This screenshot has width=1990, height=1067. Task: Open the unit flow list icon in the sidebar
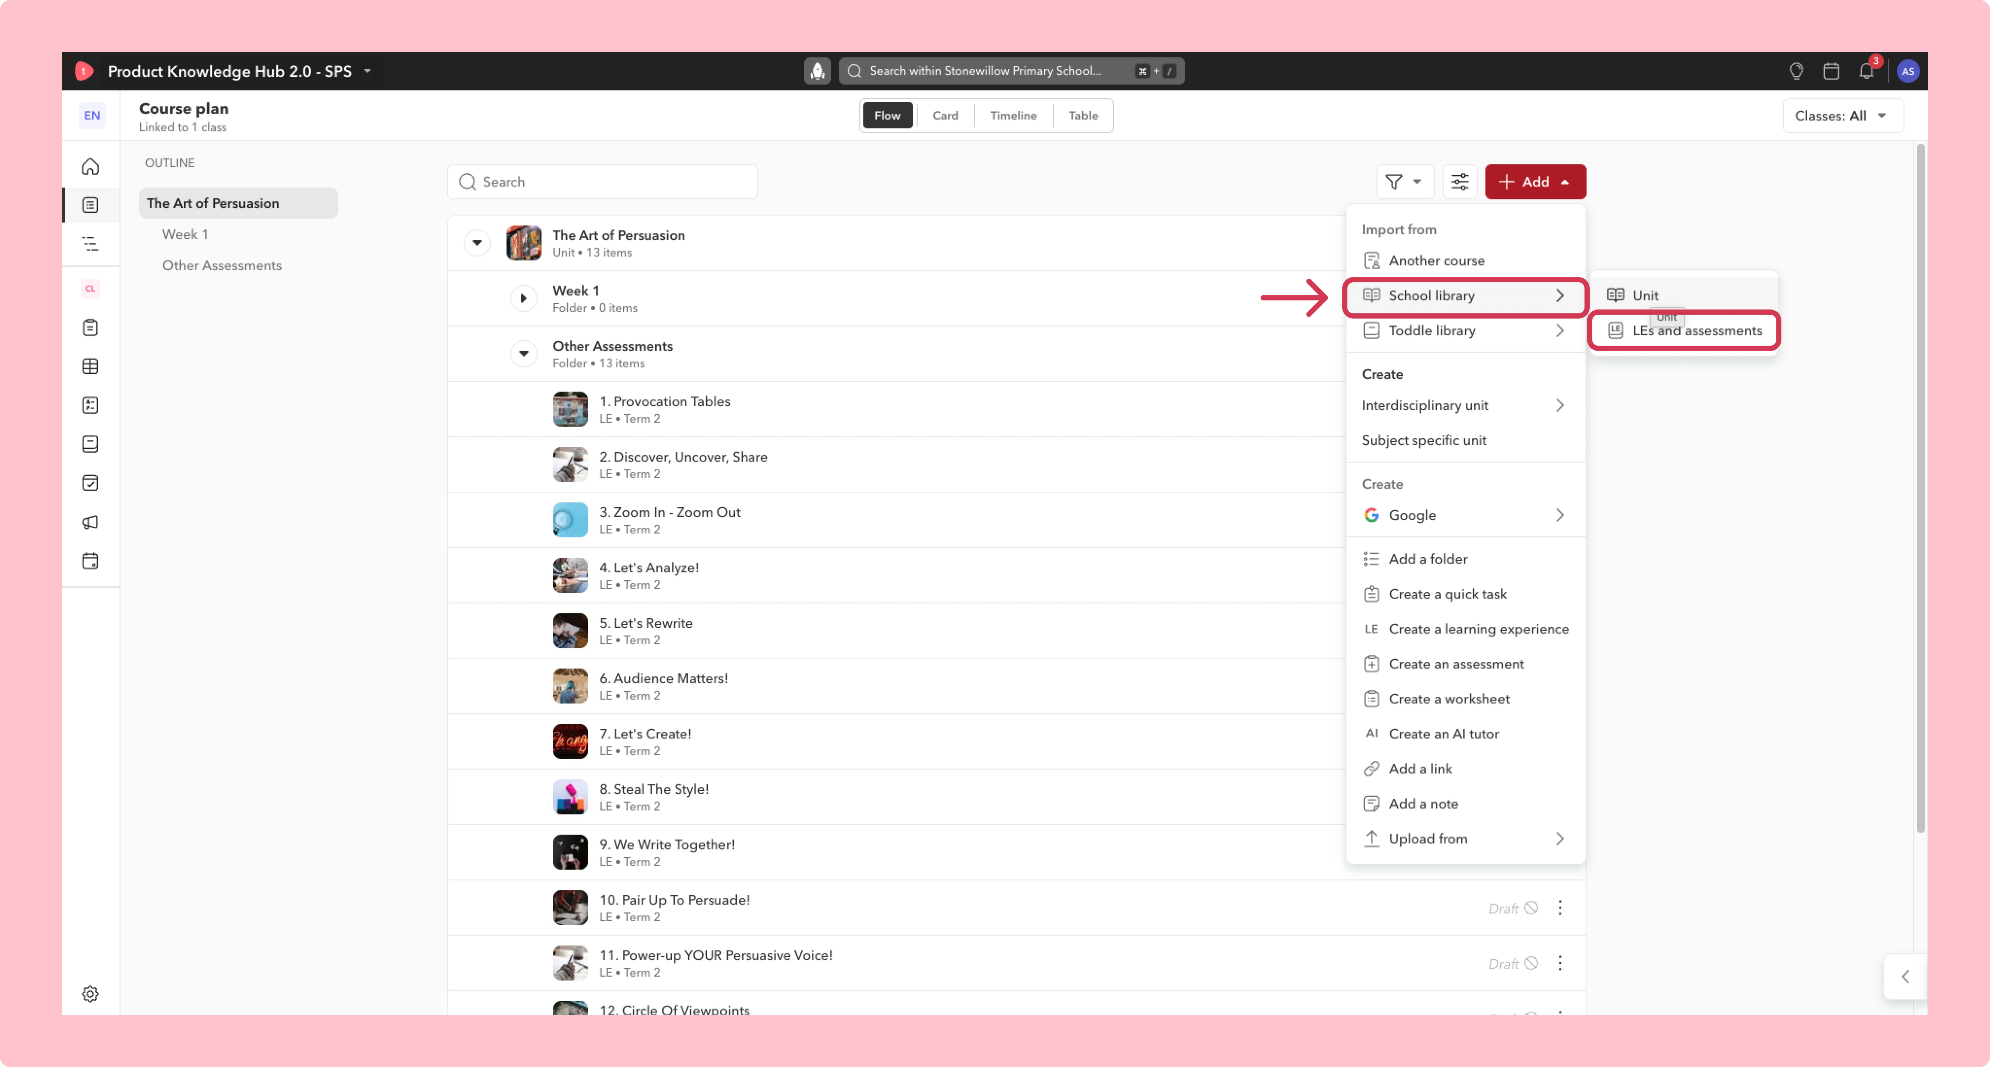[90, 244]
